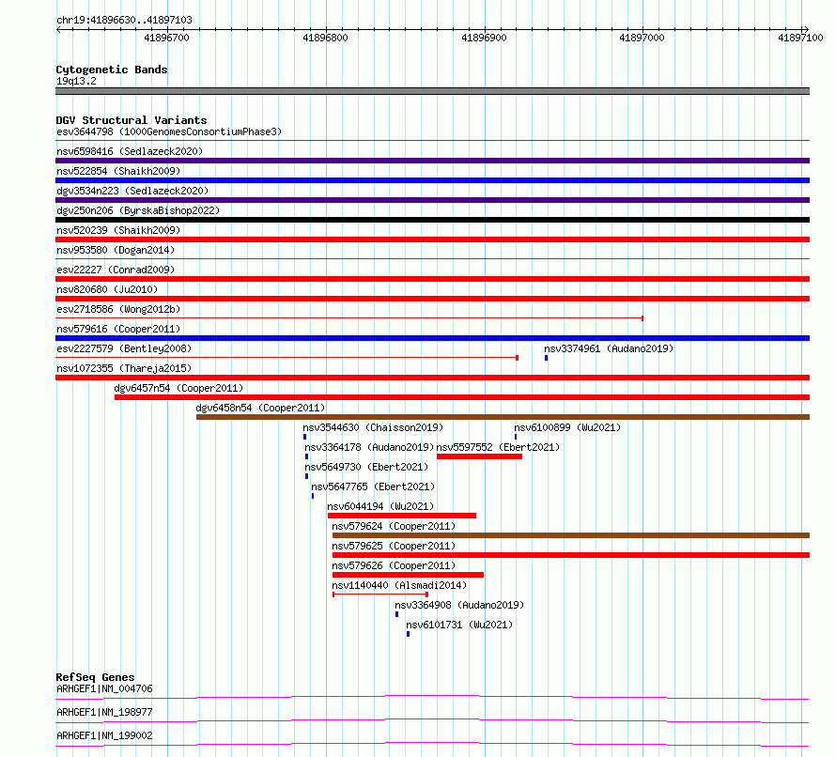This screenshot has width=836, height=757.
Task: Click the right arrow on the ruler
Action: tap(806, 30)
